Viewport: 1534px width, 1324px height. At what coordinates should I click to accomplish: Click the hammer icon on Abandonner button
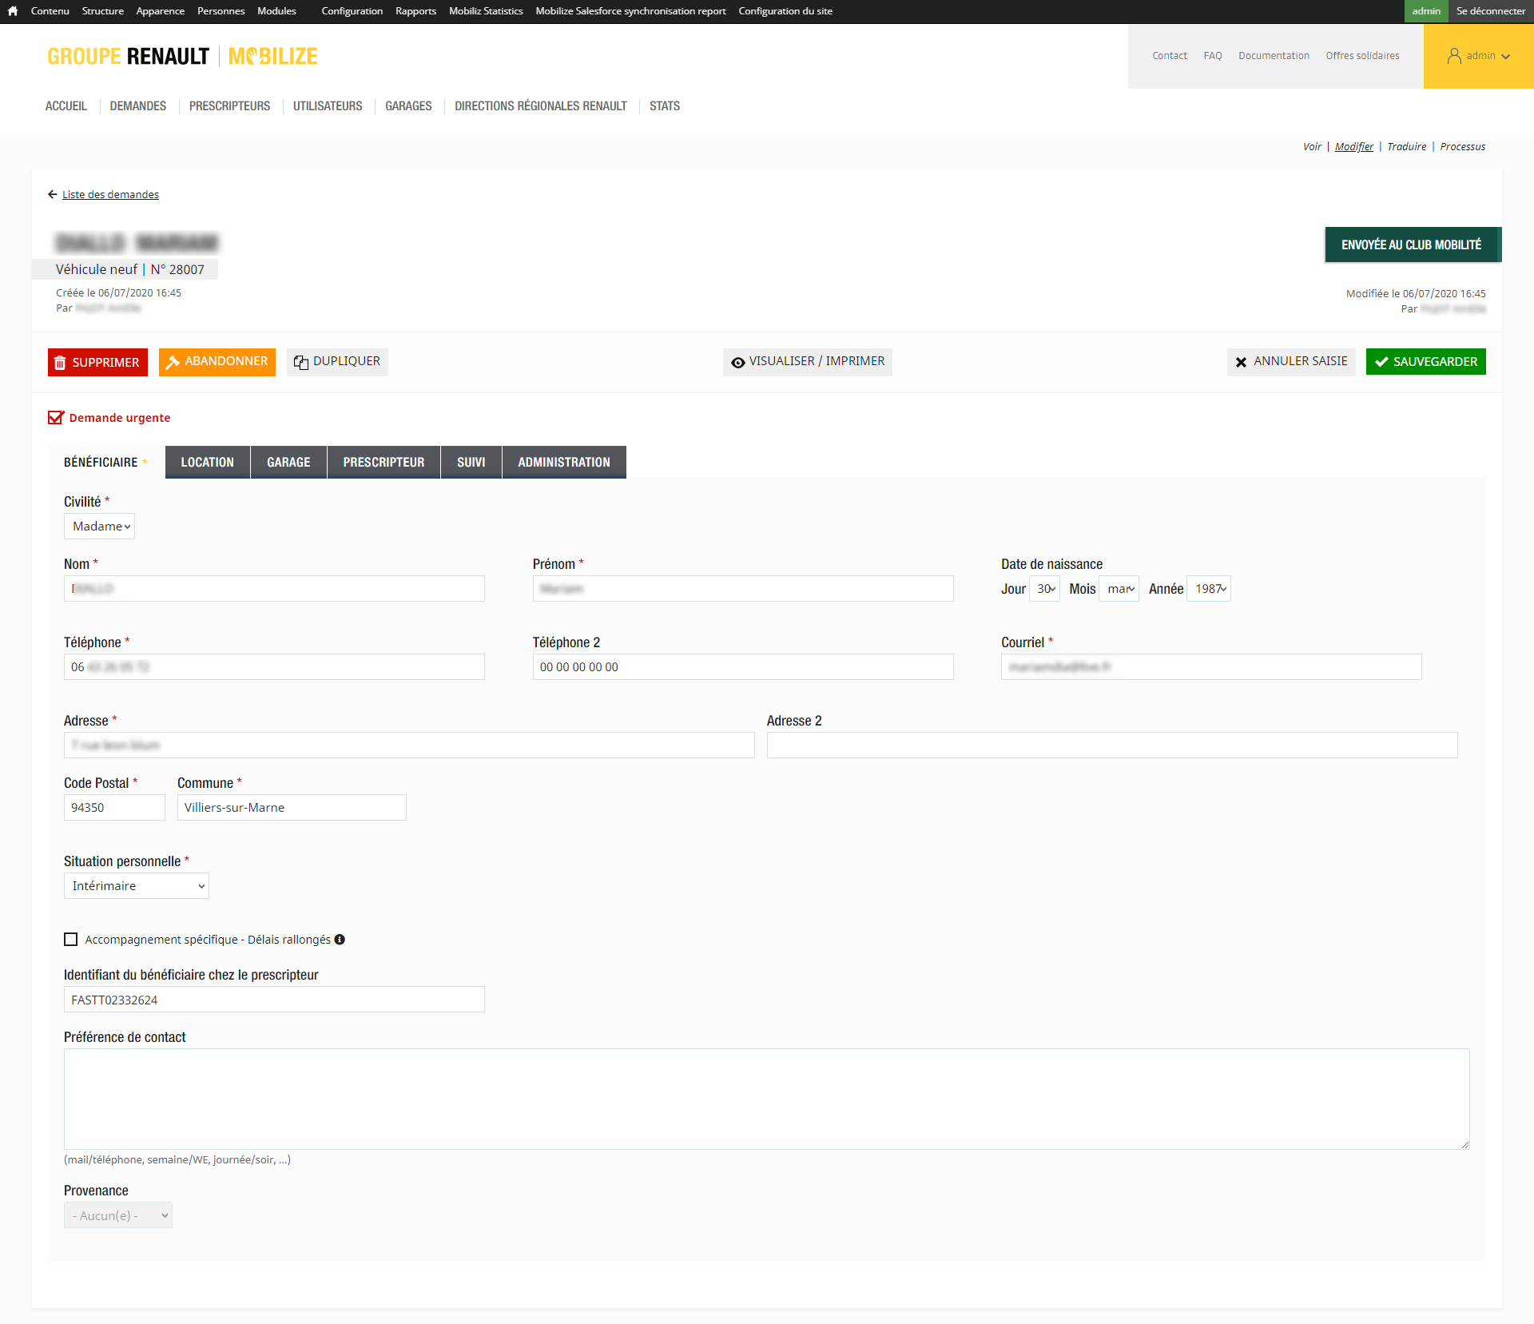tap(173, 362)
